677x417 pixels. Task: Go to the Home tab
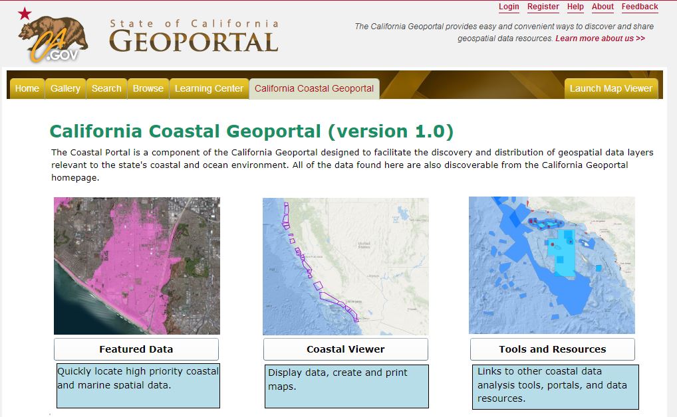[27, 88]
